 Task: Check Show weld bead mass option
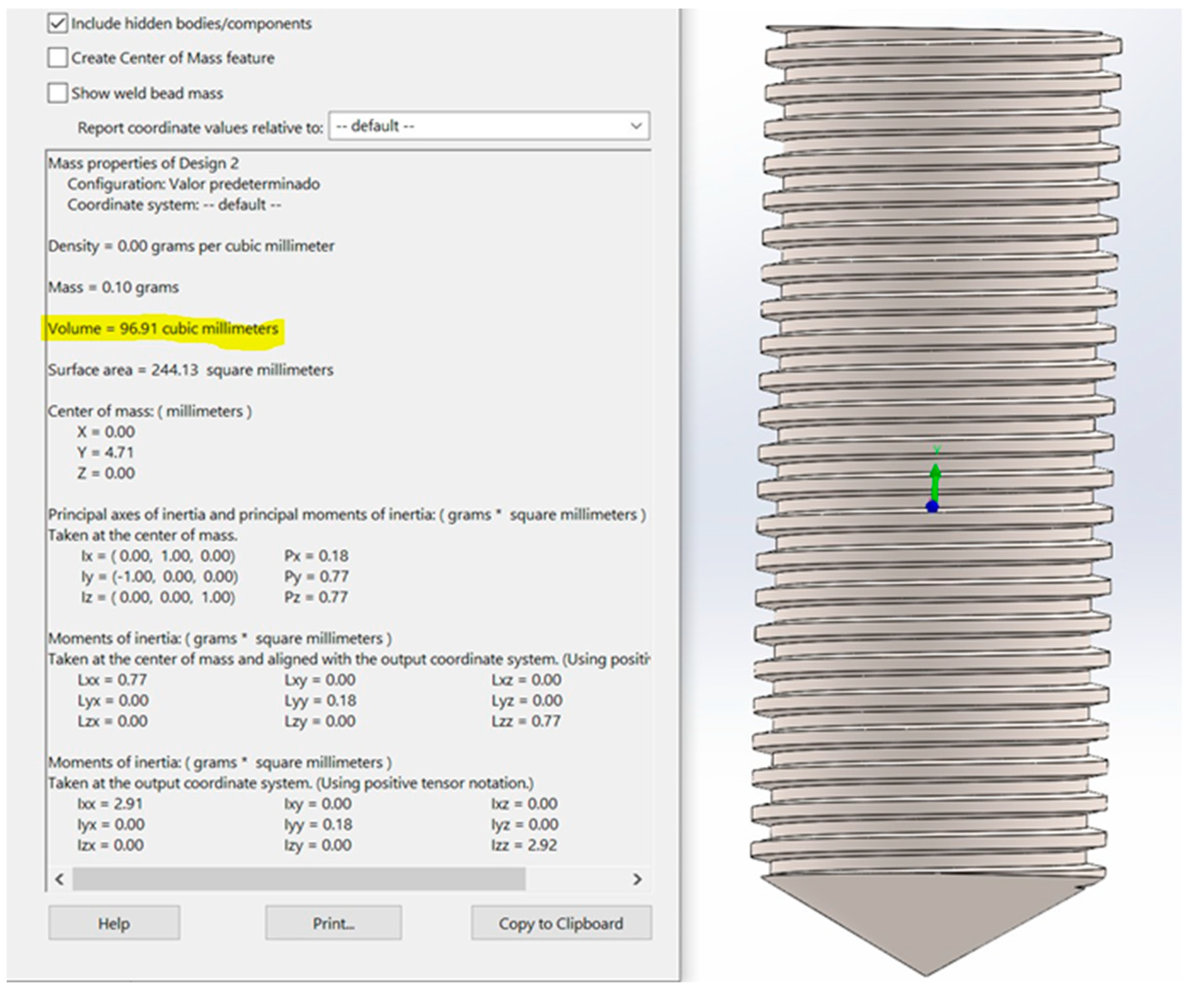tap(57, 93)
